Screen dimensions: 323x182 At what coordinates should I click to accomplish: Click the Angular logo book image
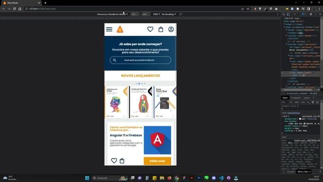(157, 140)
